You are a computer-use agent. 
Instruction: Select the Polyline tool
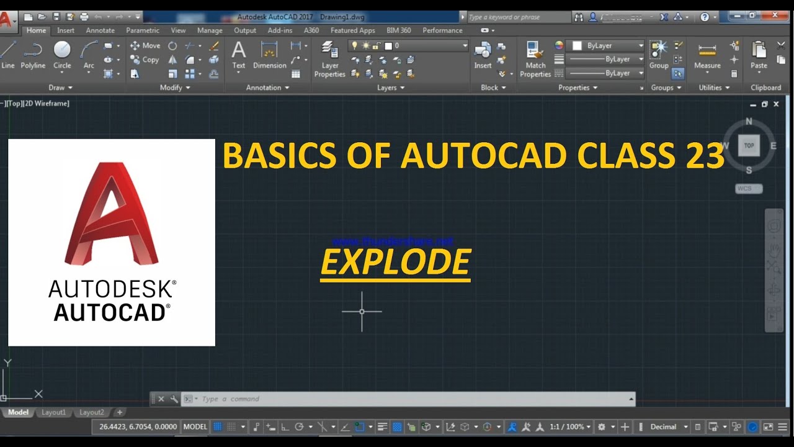pos(33,55)
